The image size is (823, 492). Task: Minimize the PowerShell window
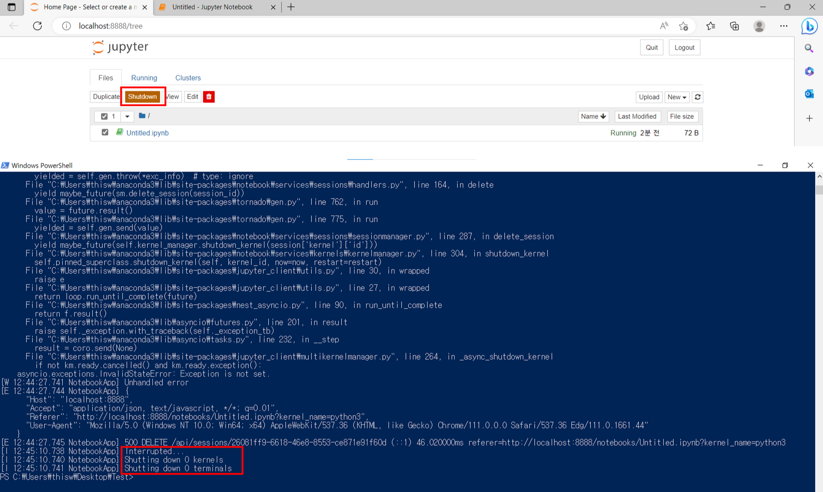point(760,165)
